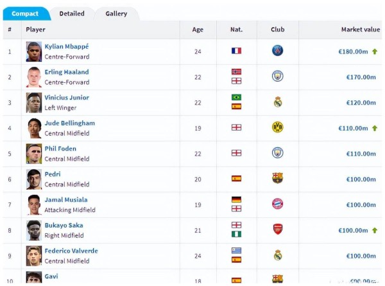This screenshot has height=286, width=385.
Task: Open Kylian Mbappé player profile link
Action: tap(67, 46)
